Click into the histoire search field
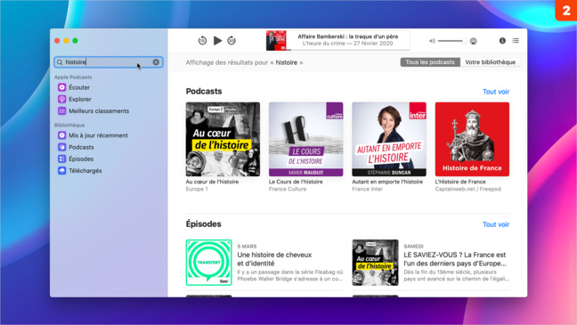This screenshot has width=577, height=325. pos(109,62)
